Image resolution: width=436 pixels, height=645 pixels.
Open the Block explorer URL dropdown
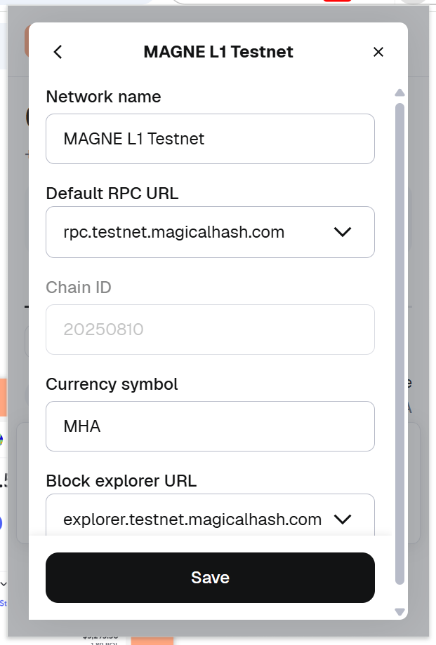click(x=192, y=520)
